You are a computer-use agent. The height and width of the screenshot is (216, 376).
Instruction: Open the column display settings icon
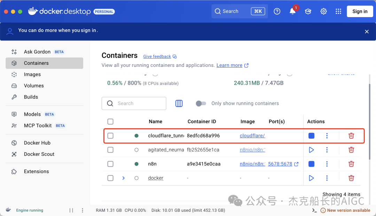tap(179, 103)
